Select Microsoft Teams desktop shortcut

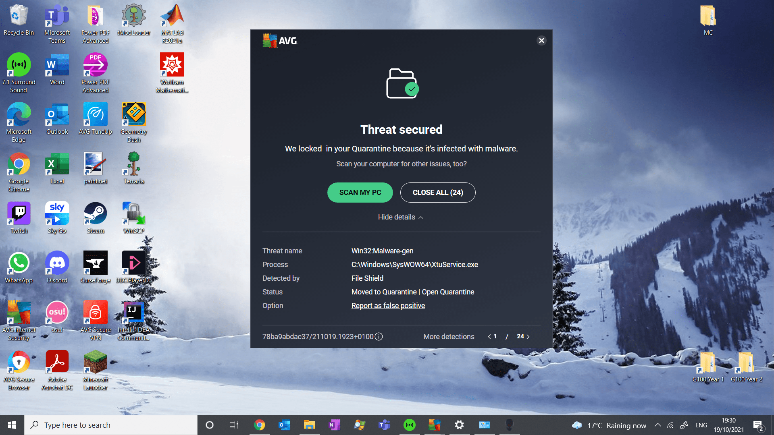pyautogui.click(x=57, y=24)
